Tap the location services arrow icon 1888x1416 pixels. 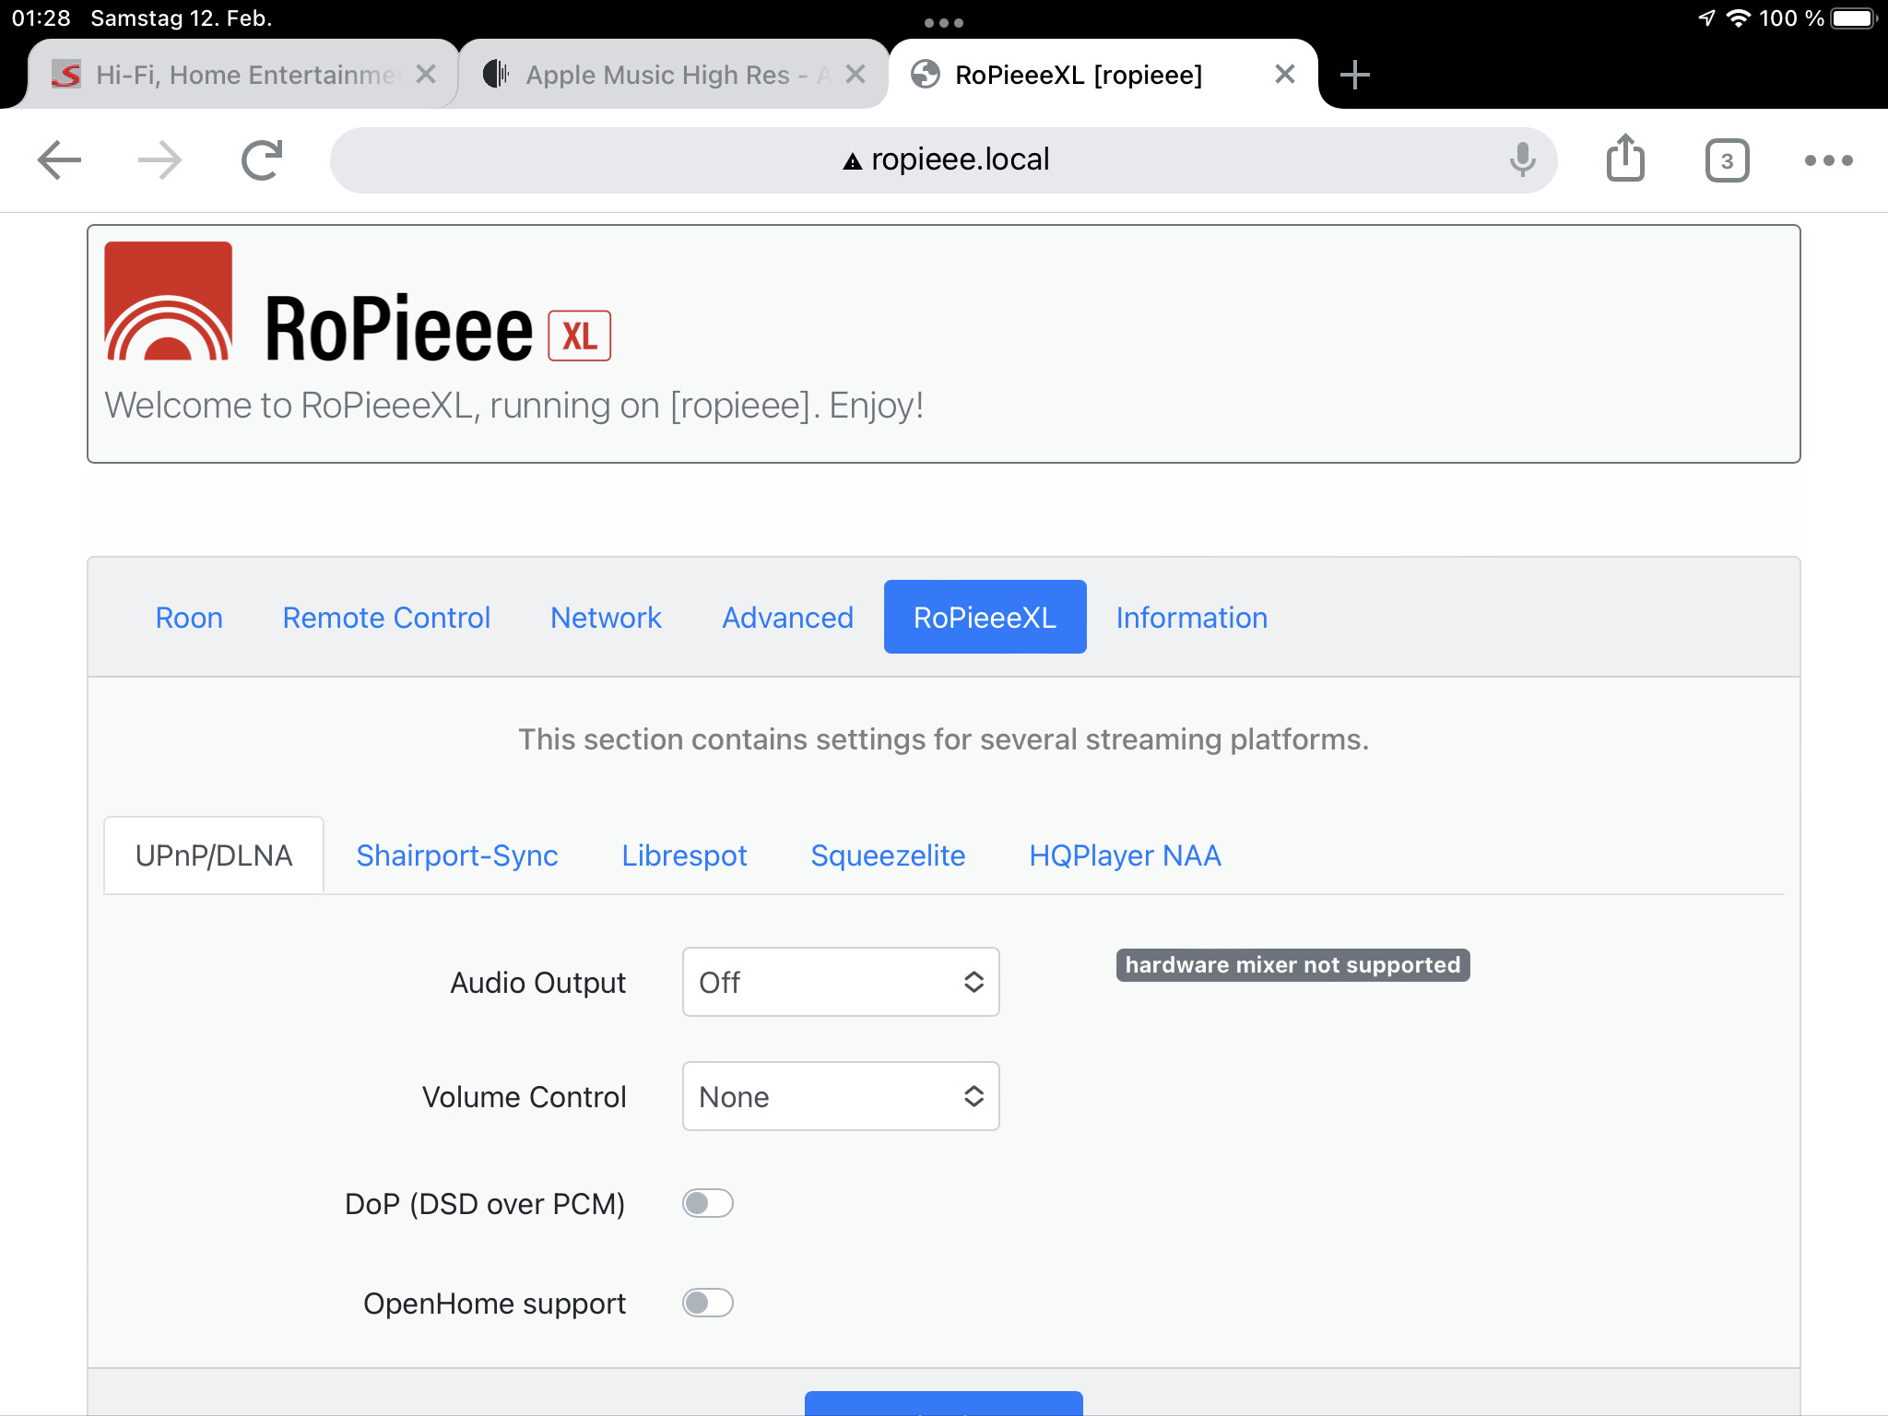click(1706, 18)
